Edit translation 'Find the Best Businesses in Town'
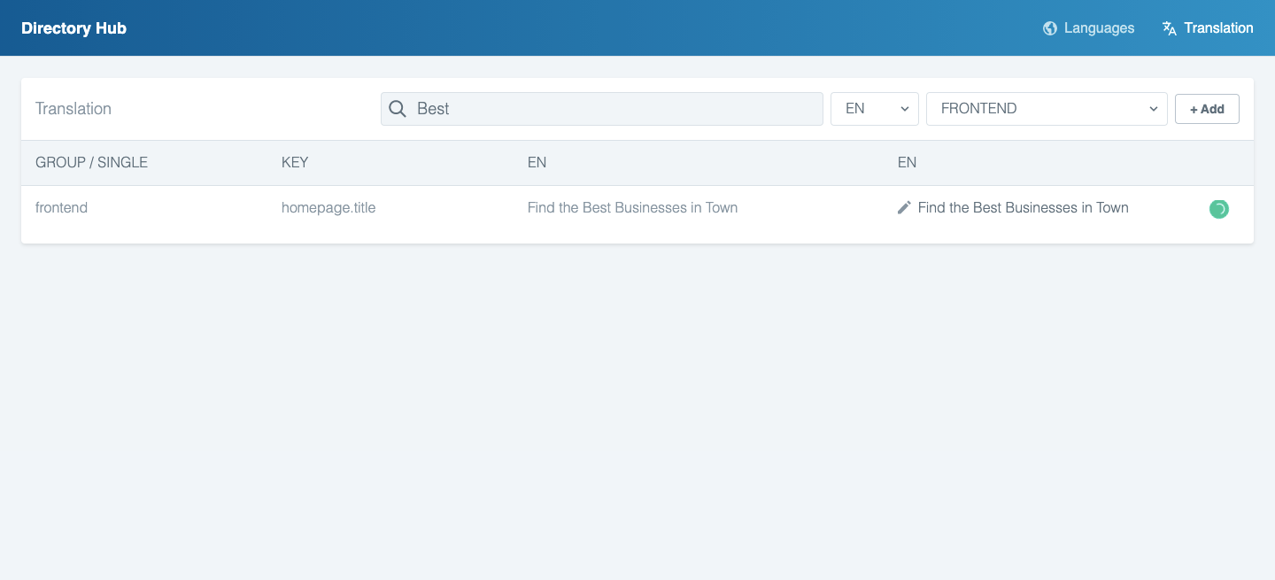 (1023, 208)
